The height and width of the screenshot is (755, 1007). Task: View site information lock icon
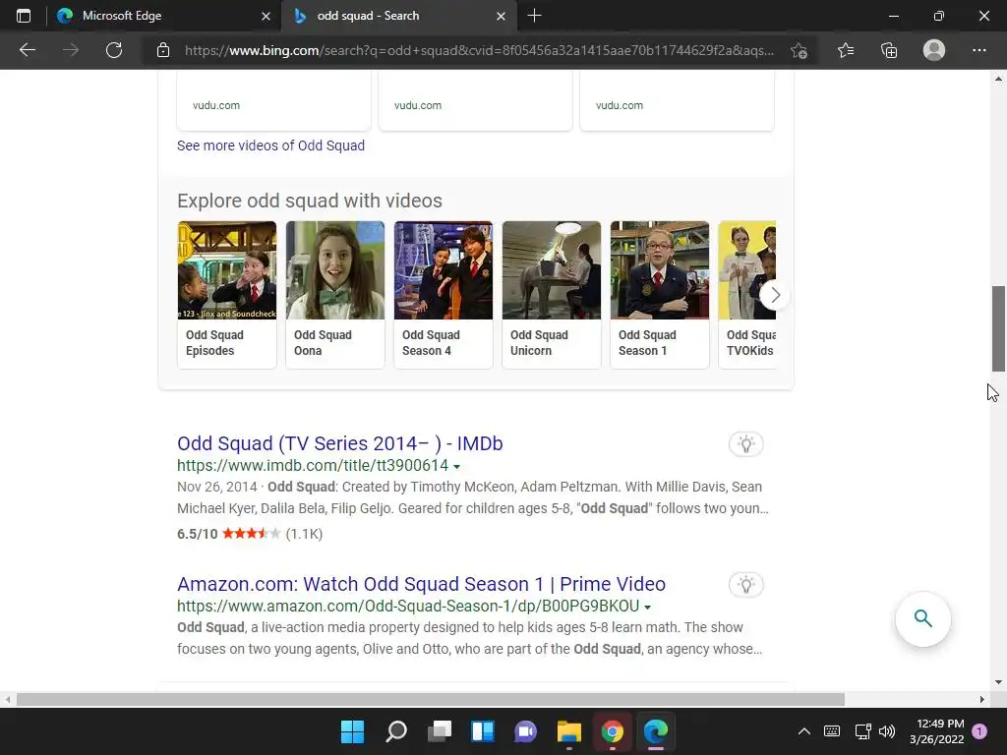[163, 50]
